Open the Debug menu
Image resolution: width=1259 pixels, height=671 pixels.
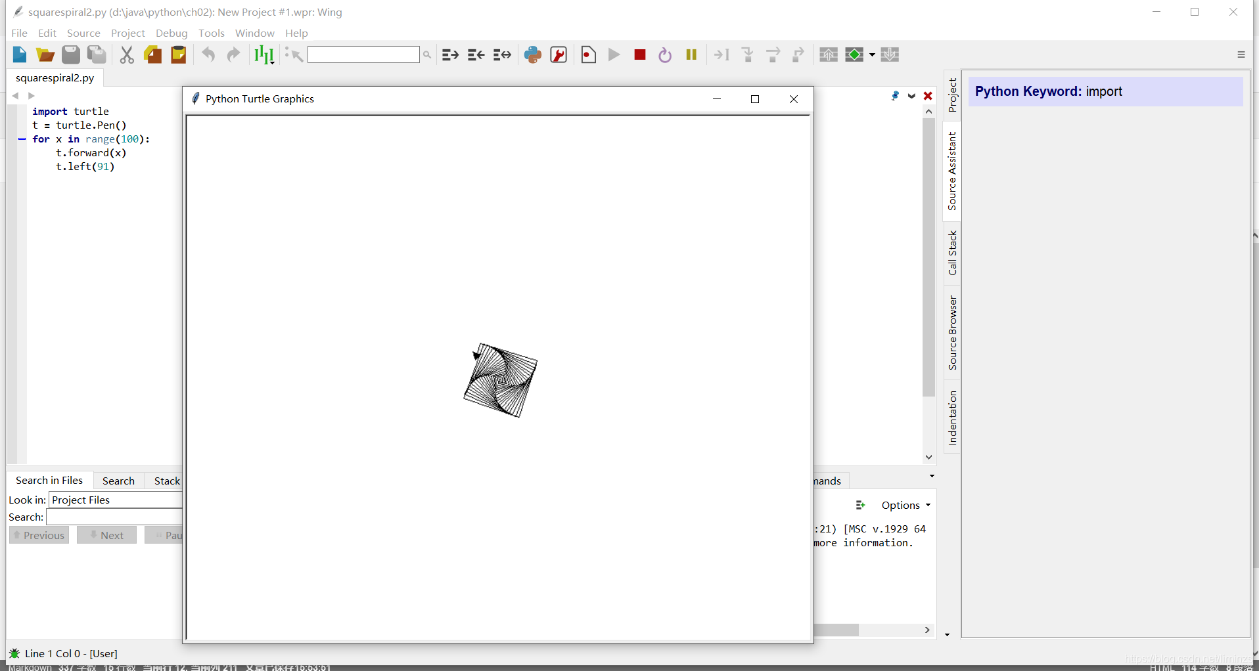coord(172,33)
